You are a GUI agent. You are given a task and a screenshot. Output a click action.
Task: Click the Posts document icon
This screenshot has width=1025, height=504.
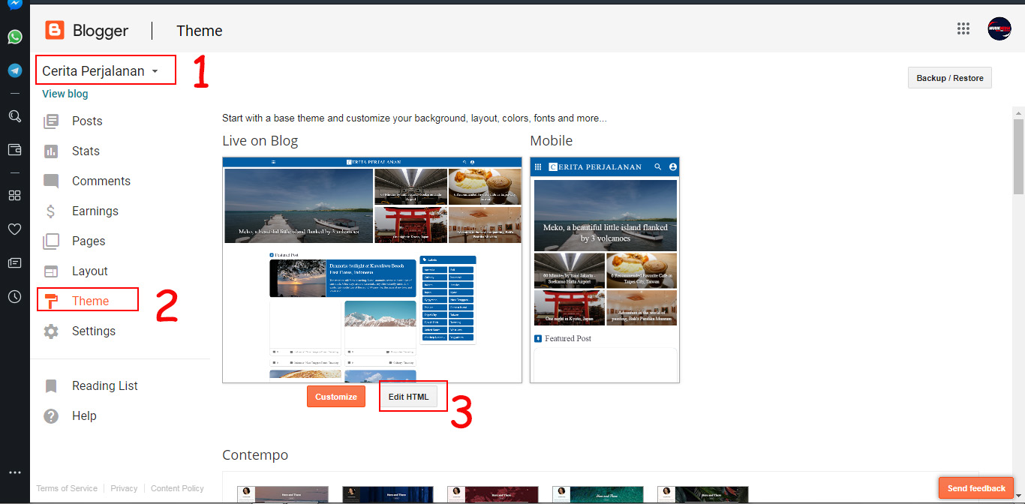[x=51, y=121]
